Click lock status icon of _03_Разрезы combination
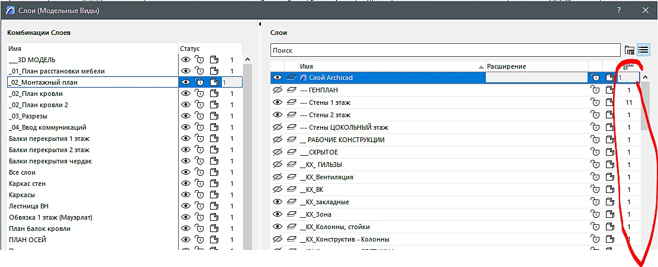This screenshot has width=658, height=267. pyautogui.click(x=200, y=116)
